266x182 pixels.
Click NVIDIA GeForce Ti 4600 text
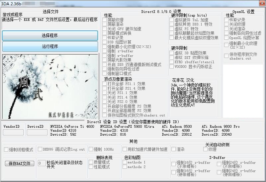pos(72,126)
